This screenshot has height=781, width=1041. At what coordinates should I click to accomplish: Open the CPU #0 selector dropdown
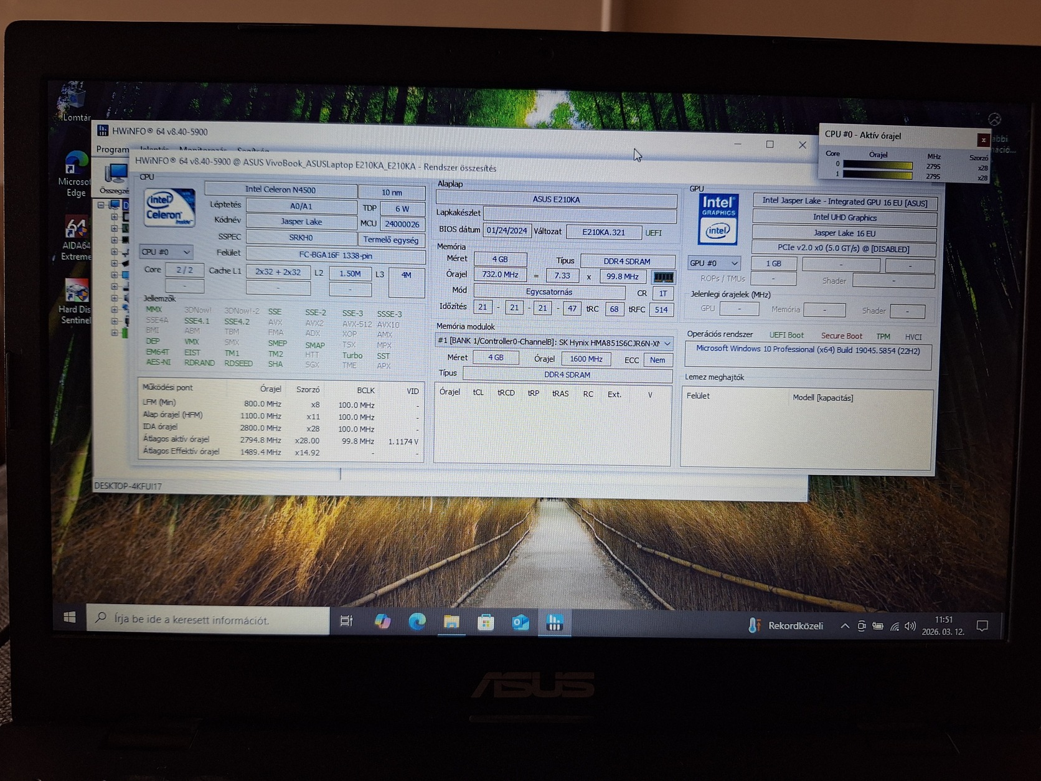[x=166, y=252]
